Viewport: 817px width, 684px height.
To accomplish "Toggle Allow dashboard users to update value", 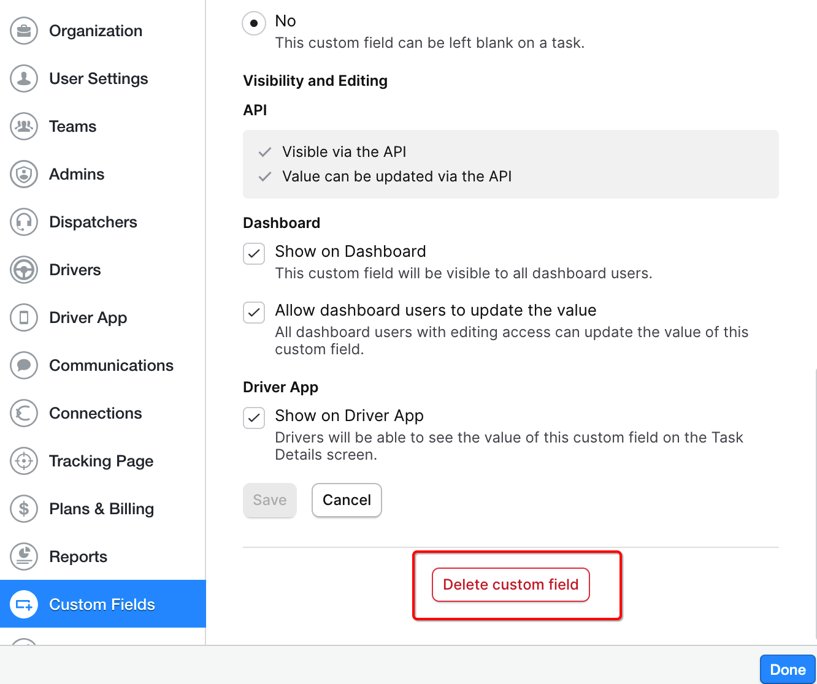I will pos(254,313).
